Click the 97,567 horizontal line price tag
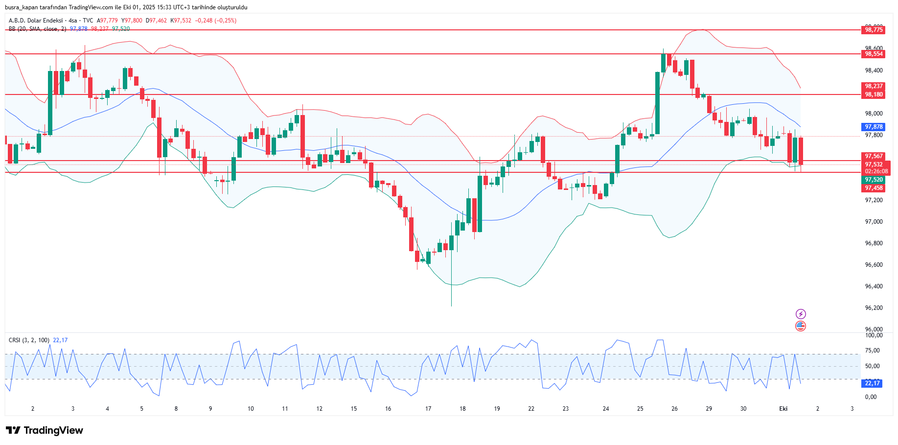The image size is (898, 445). point(874,156)
